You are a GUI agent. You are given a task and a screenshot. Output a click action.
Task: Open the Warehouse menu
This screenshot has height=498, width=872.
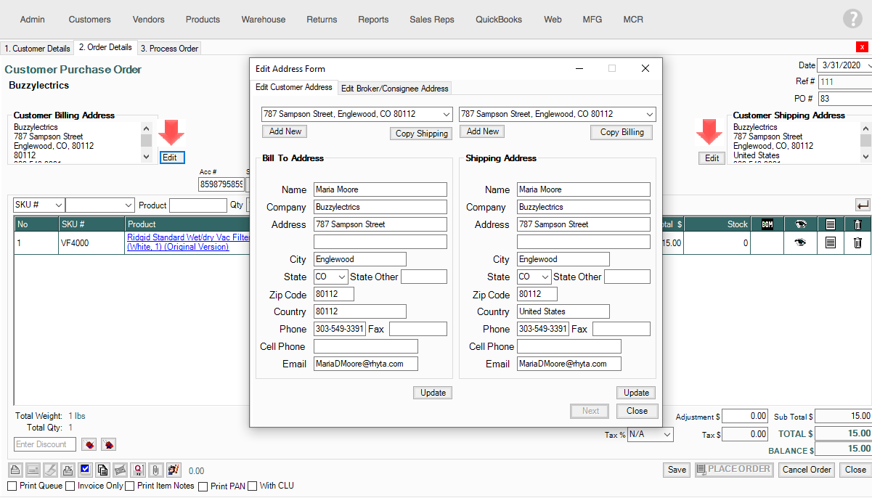(263, 20)
